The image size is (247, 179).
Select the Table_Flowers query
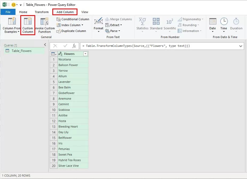click(24, 51)
